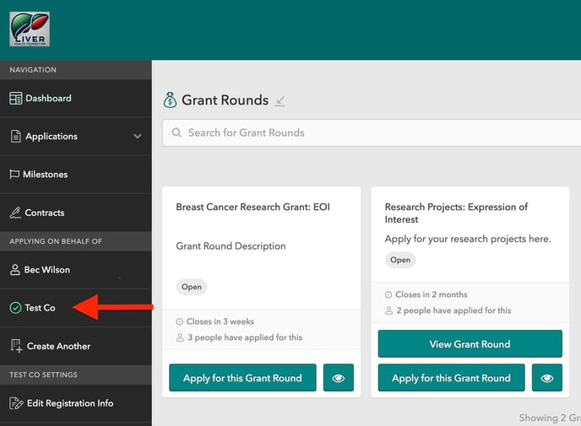
Task: Preview Research Projects grant with eye icon
Action: tap(547, 378)
